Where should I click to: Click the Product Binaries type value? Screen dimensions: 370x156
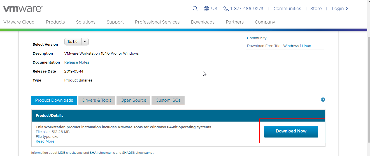pyautogui.click(x=78, y=80)
